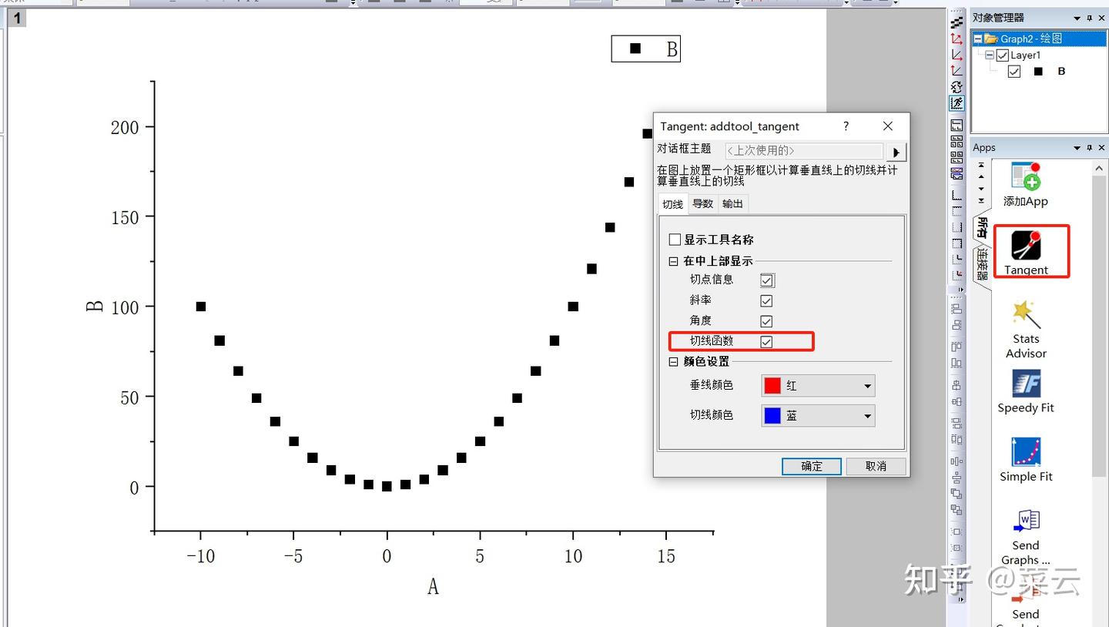Click the X axis title A

click(433, 587)
